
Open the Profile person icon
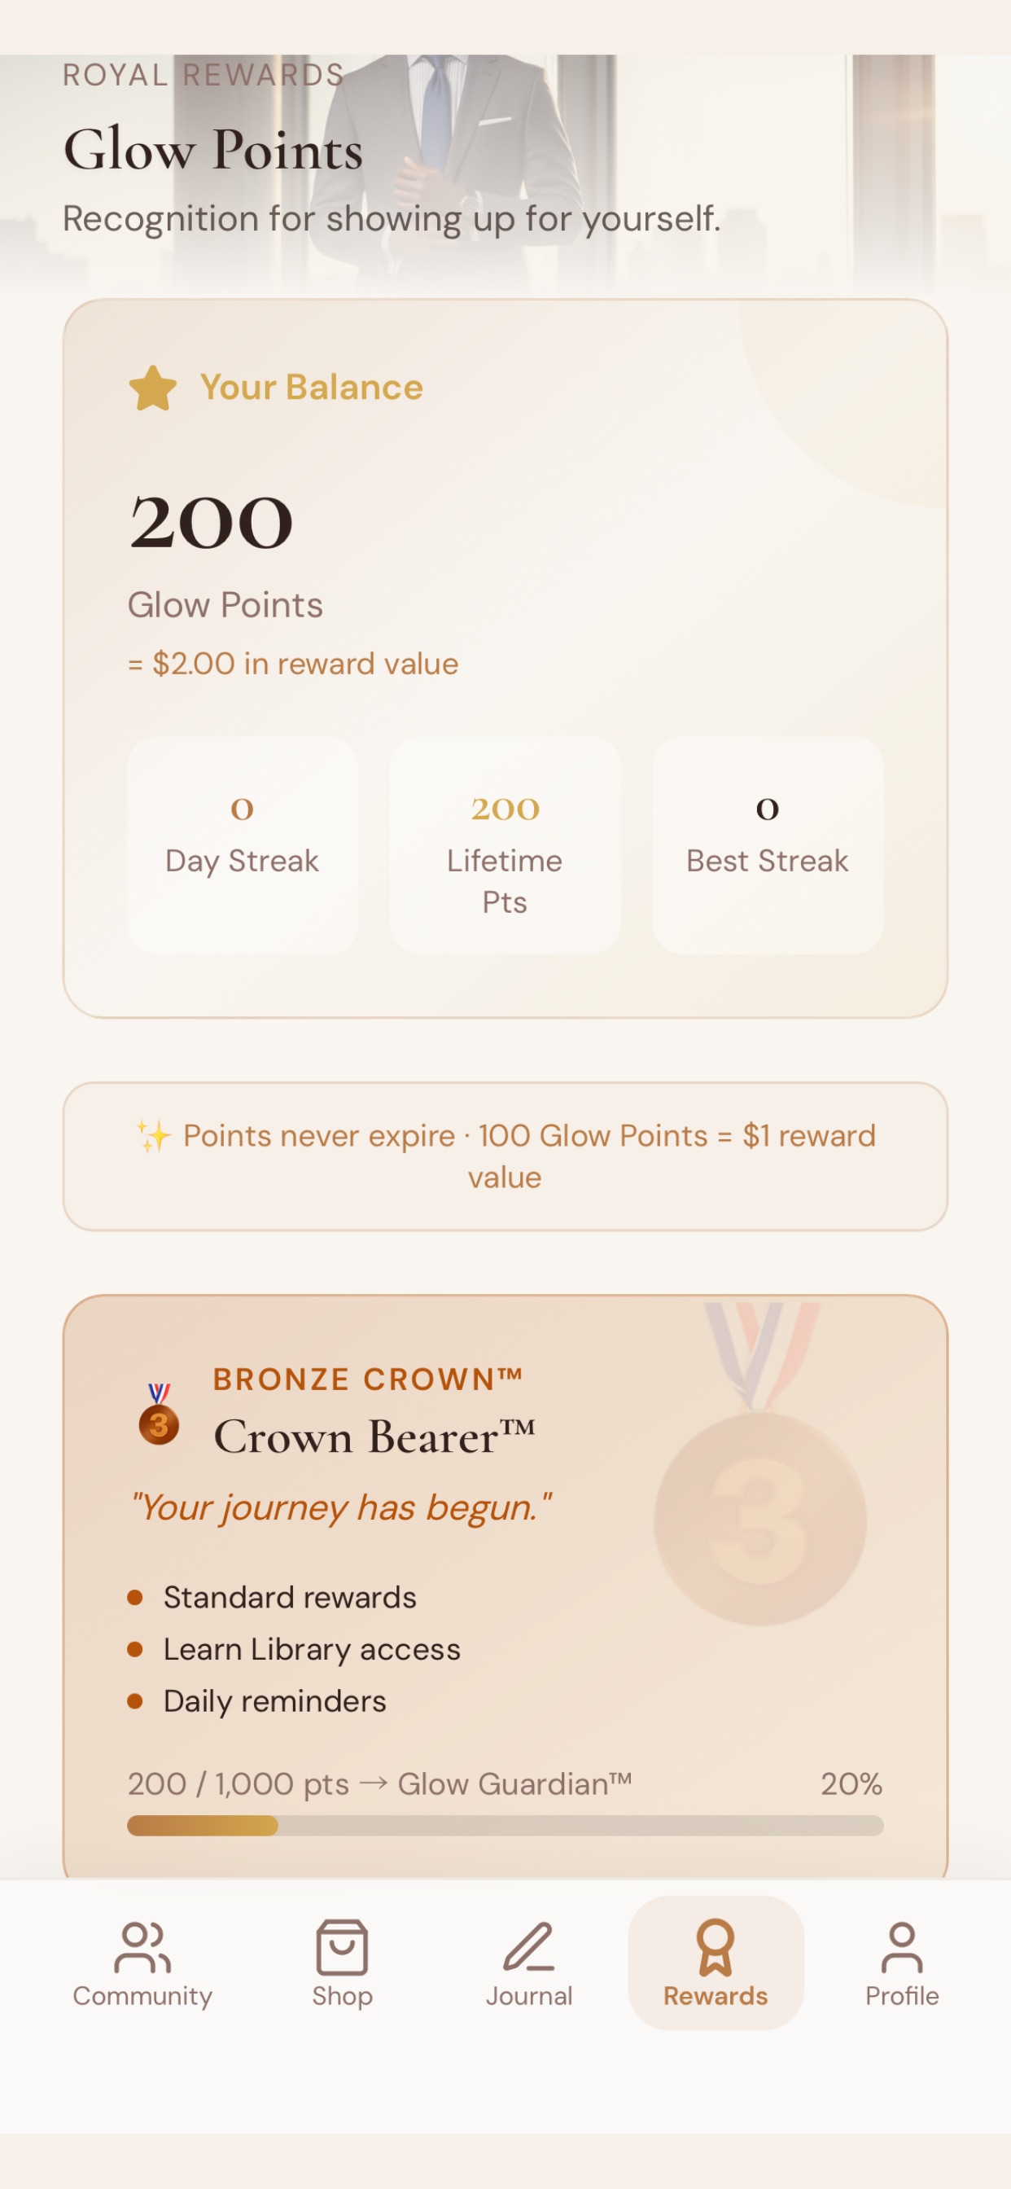click(x=901, y=1947)
